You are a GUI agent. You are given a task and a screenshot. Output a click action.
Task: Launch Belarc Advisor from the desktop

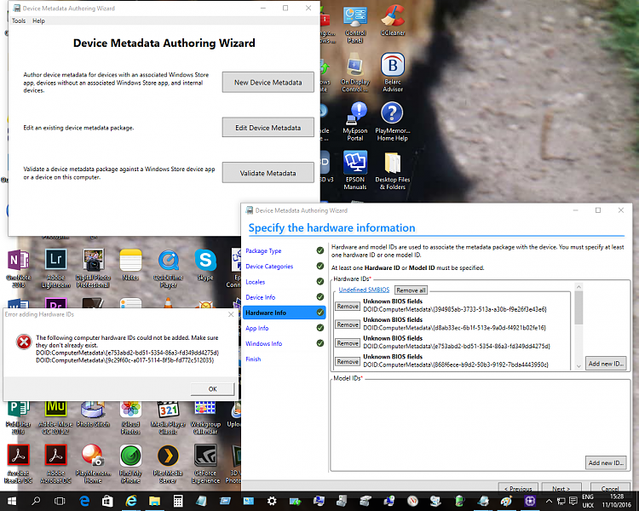point(393,72)
